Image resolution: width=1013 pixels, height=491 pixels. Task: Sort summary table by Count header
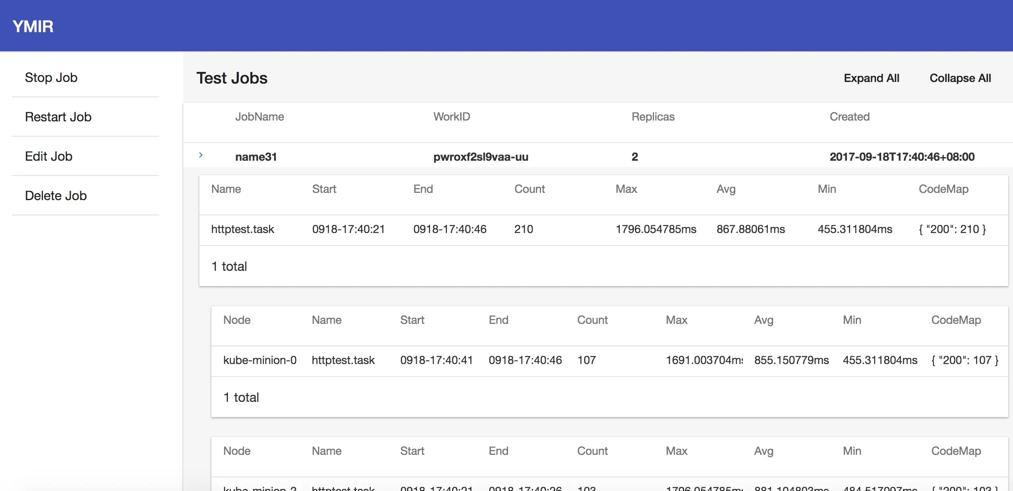[529, 189]
